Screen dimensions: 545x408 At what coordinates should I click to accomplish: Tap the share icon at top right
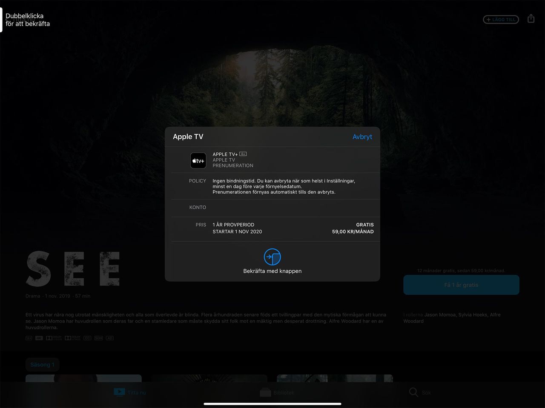click(531, 19)
